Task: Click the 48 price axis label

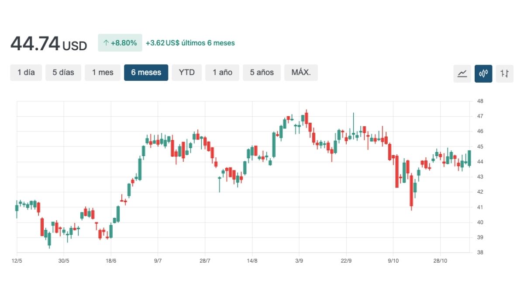Action: (480, 101)
